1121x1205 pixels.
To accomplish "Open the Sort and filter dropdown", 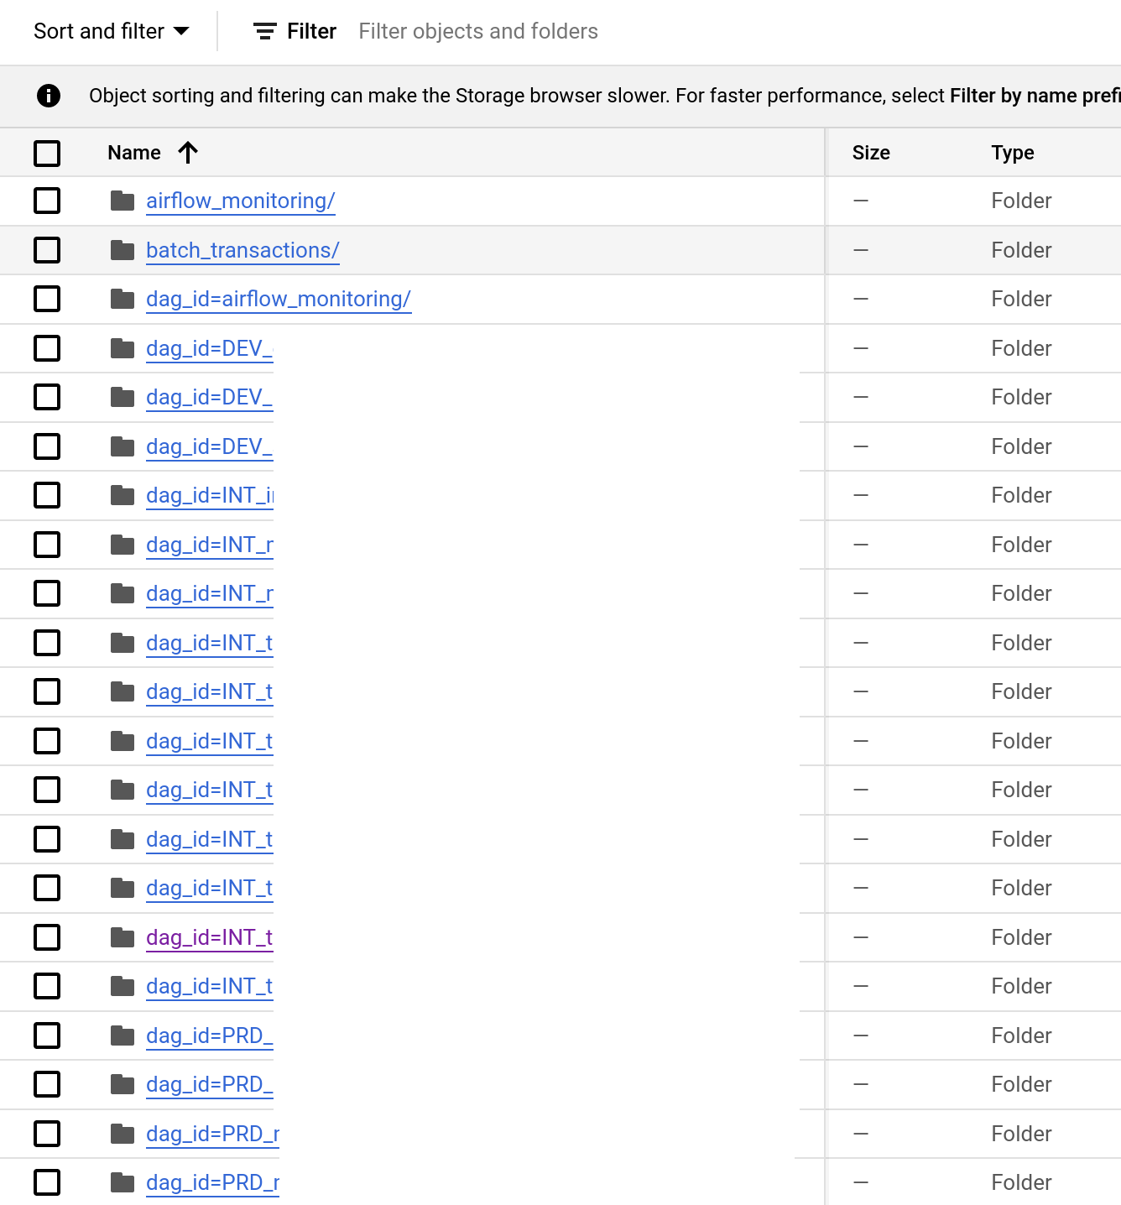I will 110,31.
